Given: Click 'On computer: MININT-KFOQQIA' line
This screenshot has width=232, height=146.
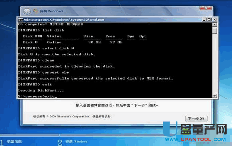Looking at the screenshot, I should (x=51, y=24).
